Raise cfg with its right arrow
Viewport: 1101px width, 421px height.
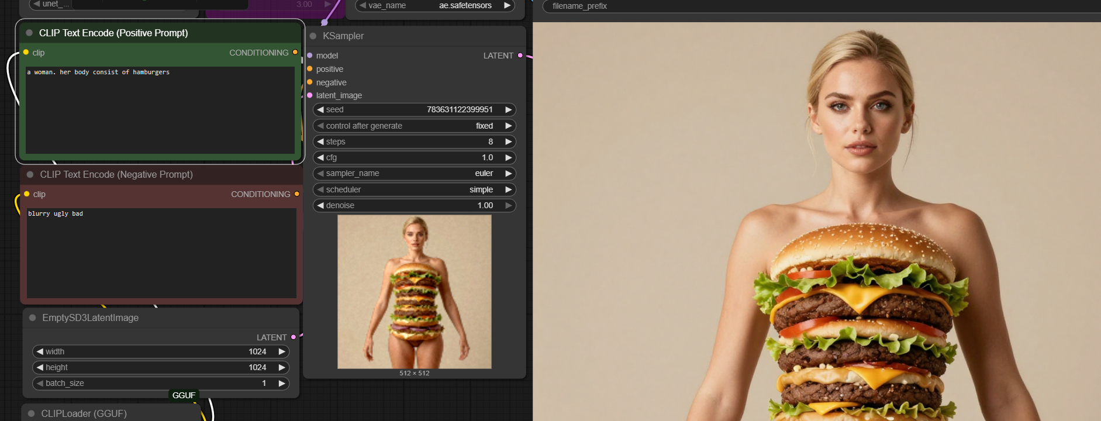tap(509, 157)
